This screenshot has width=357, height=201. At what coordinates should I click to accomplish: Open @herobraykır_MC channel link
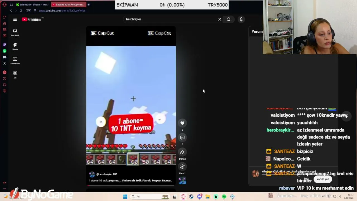pyautogui.click(x=107, y=174)
